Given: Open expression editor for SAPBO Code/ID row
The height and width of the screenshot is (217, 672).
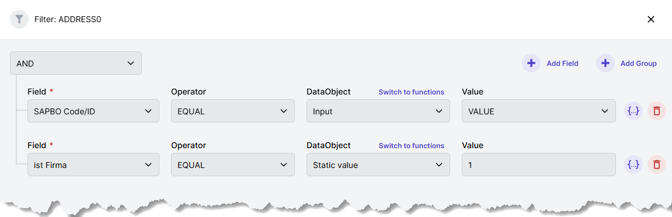Looking at the screenshot, I should pos(633,111).
